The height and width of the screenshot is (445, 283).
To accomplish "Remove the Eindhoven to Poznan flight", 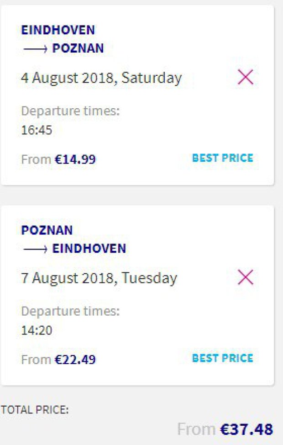I will (246, 78).
